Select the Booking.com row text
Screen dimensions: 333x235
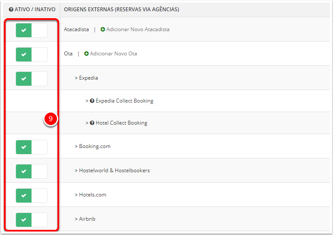pos(95,146)
